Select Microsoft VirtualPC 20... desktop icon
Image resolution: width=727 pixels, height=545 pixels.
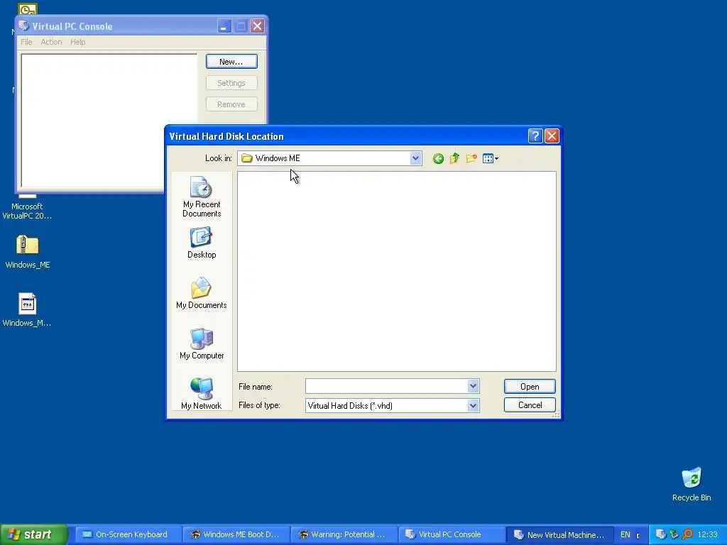coord(27,208)
